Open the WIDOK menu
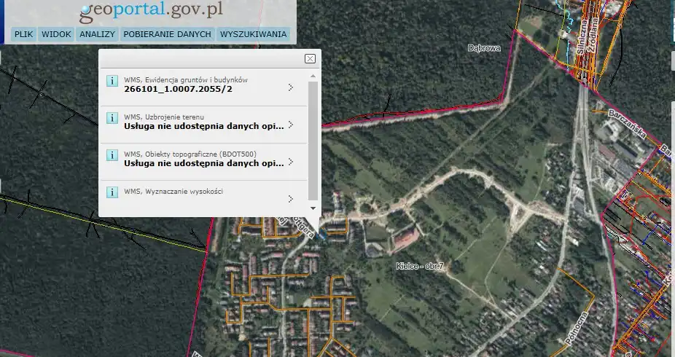 (x=56, y=34)
